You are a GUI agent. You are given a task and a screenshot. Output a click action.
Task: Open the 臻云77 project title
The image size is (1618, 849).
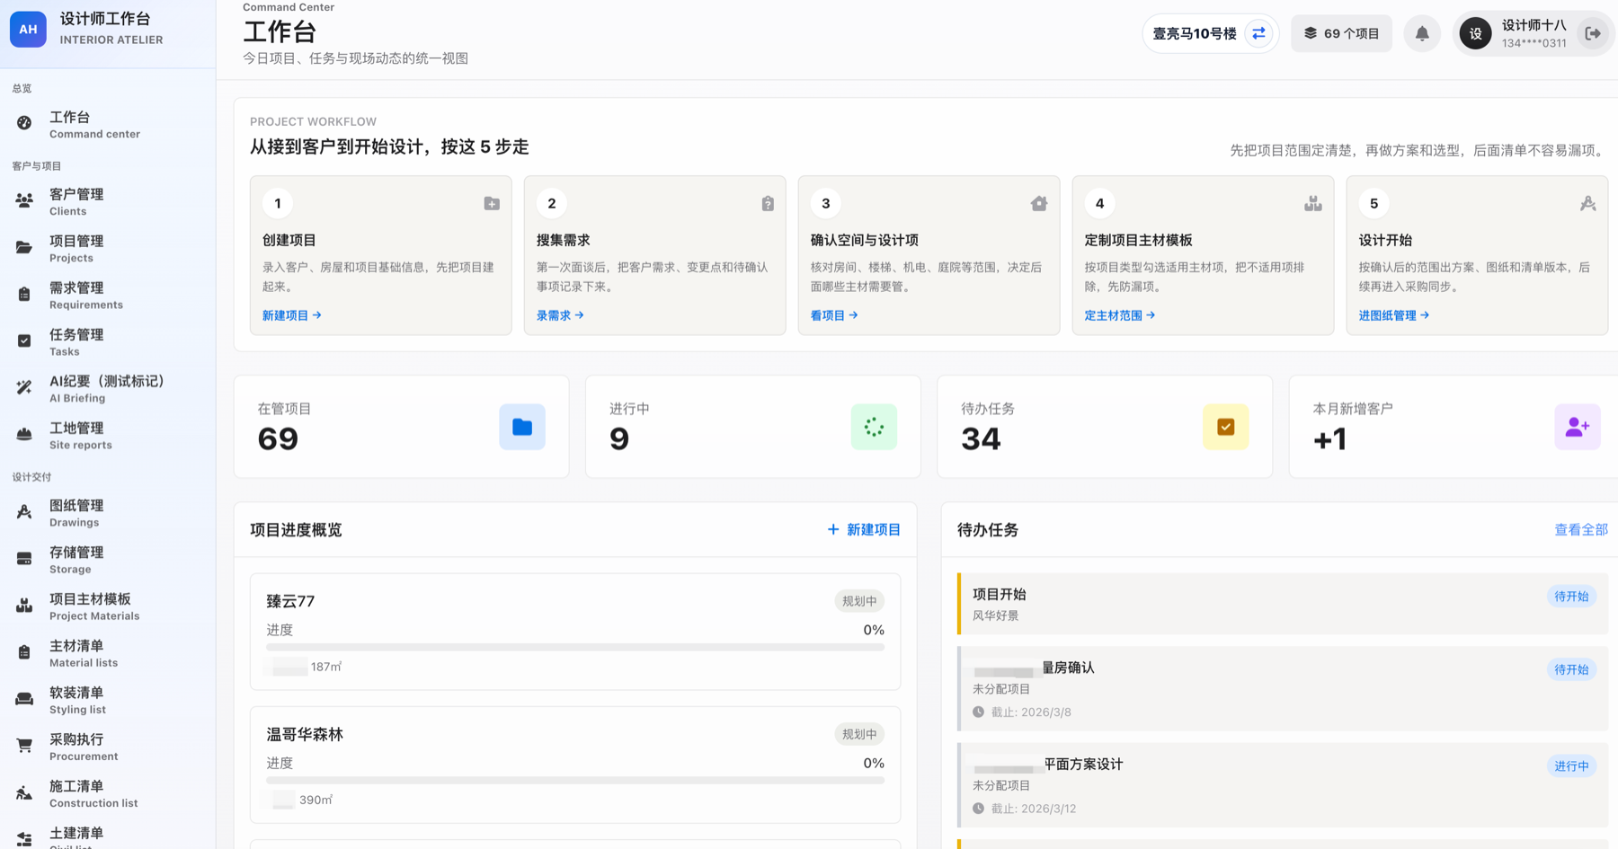(290, 601)
